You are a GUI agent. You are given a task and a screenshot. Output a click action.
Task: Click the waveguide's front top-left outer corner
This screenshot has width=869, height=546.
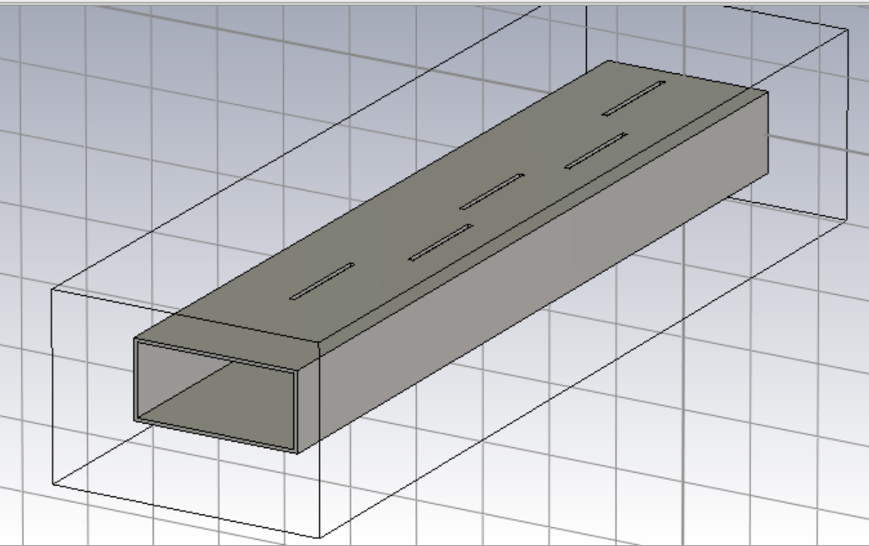click(x=135, y=340)
